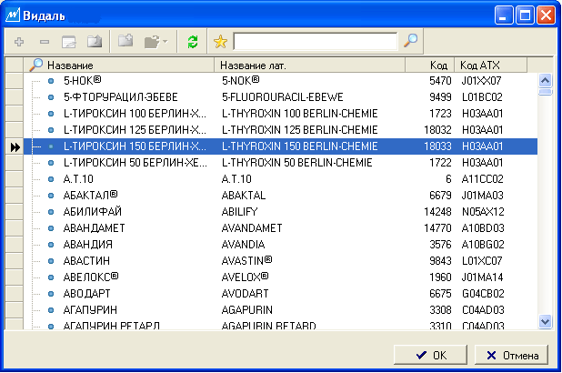Image resolution: width=562 pixels, height=373 pixels.
Task: Sort by the Название column header
Action: tap(118, 65)
